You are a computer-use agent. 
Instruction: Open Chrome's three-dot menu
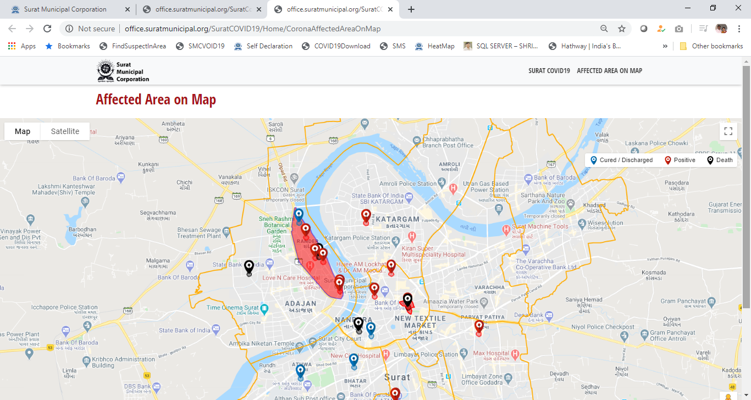click(739, 29)
